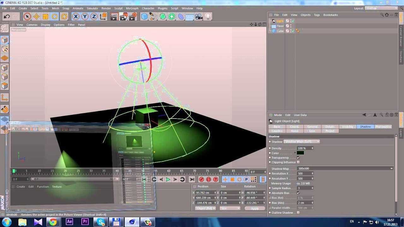Open the Array modeling objects icon
Image resolution: width=404 pixels, height=227 pixels.
click(172, 16)
